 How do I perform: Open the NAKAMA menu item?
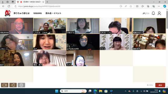point(38,13)
